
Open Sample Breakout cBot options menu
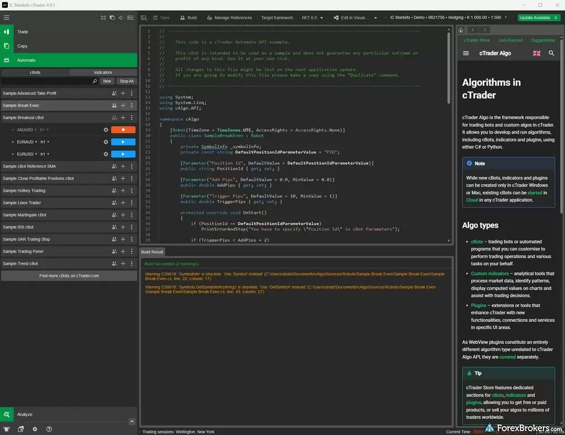132,118
